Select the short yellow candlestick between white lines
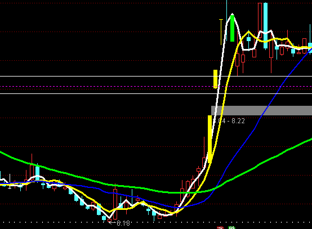312x229 pixels. [x=215, y=79]
